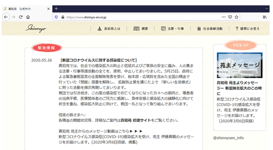Click the PICK UP badge
Image resolution: width=273 pixels, height=150 pixels.
pos(241,45)
